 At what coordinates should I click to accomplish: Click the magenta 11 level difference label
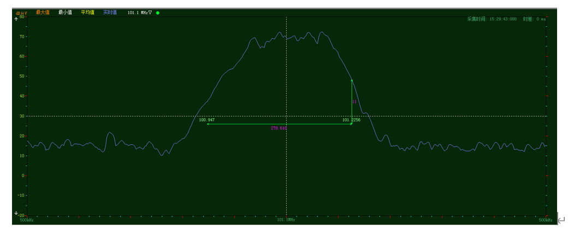point(354,102)
